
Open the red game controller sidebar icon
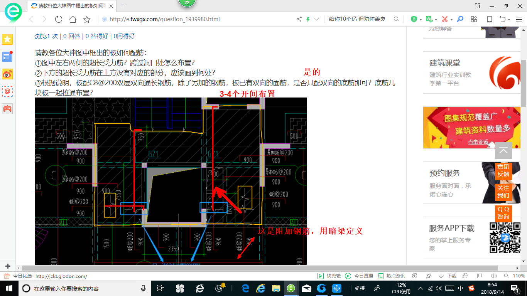coord(7,108)
